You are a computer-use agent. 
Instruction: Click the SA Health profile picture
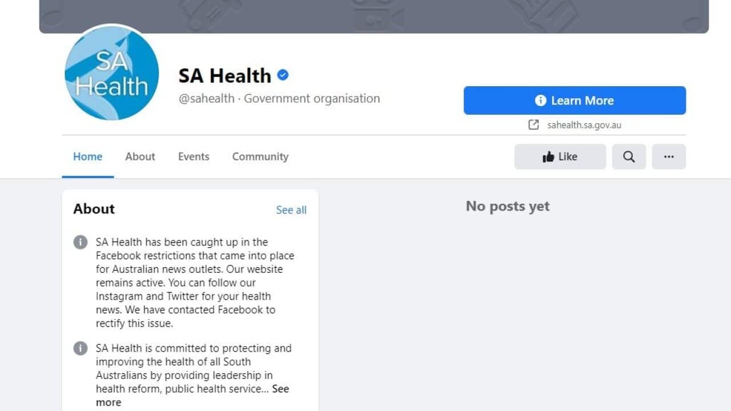(x=111, y=72)
